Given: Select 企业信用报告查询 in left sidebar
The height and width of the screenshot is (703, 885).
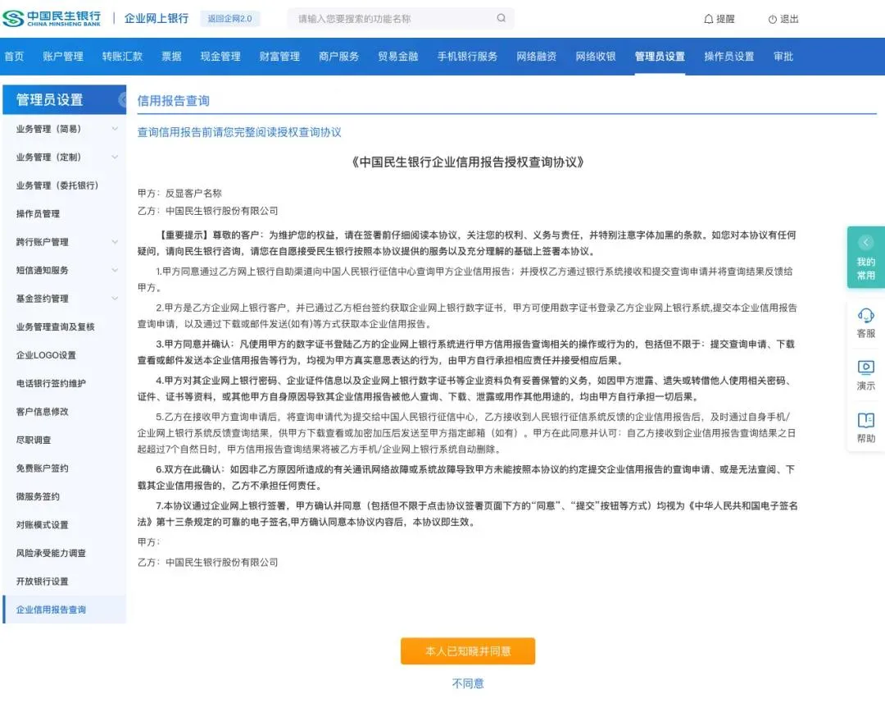Looking at the screenshot, I should tap(59, 610).
